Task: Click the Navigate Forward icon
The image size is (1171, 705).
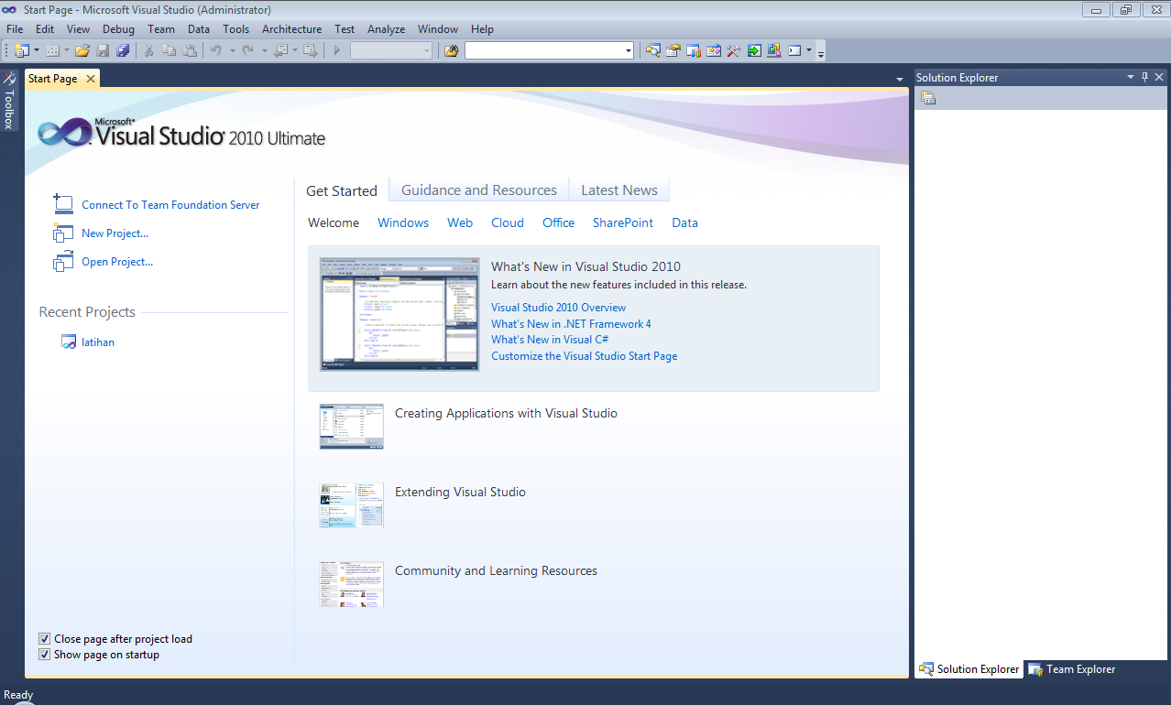Action: click(312, 50)
